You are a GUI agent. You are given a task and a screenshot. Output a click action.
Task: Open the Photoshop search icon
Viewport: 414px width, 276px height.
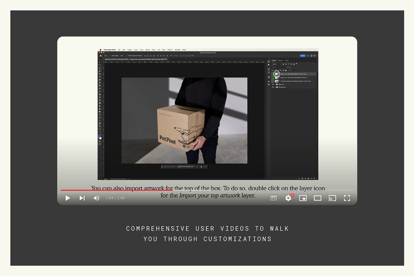click(x=308, y=56)
